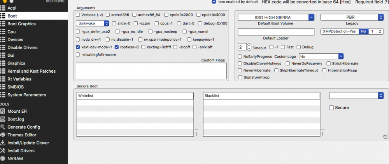This screenshot has height=164, width=389.
Task: Click the Custom Flags text area
Action: point(151,71)
